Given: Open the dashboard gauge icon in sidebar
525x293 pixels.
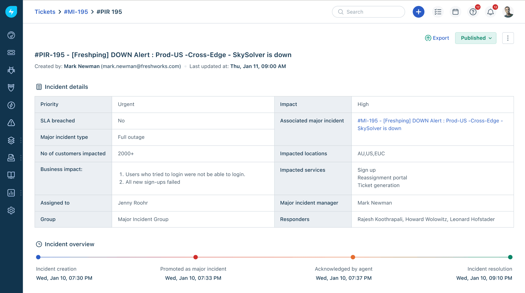Looking at the screenshot, I should click(x=11, y=35).
